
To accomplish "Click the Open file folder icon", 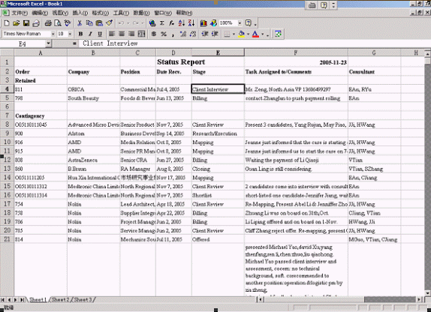I will (x=17, y=23).
